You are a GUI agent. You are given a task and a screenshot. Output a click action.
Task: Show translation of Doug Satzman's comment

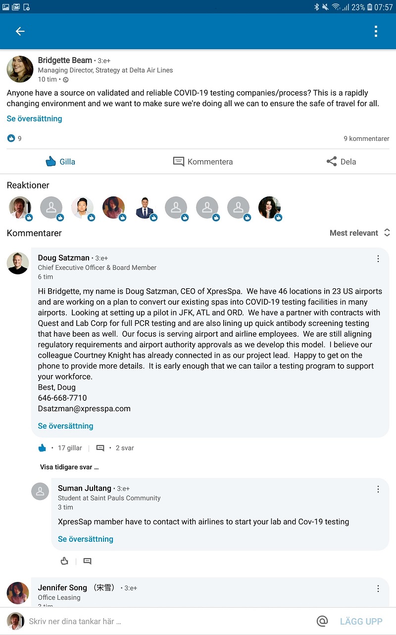66,426
